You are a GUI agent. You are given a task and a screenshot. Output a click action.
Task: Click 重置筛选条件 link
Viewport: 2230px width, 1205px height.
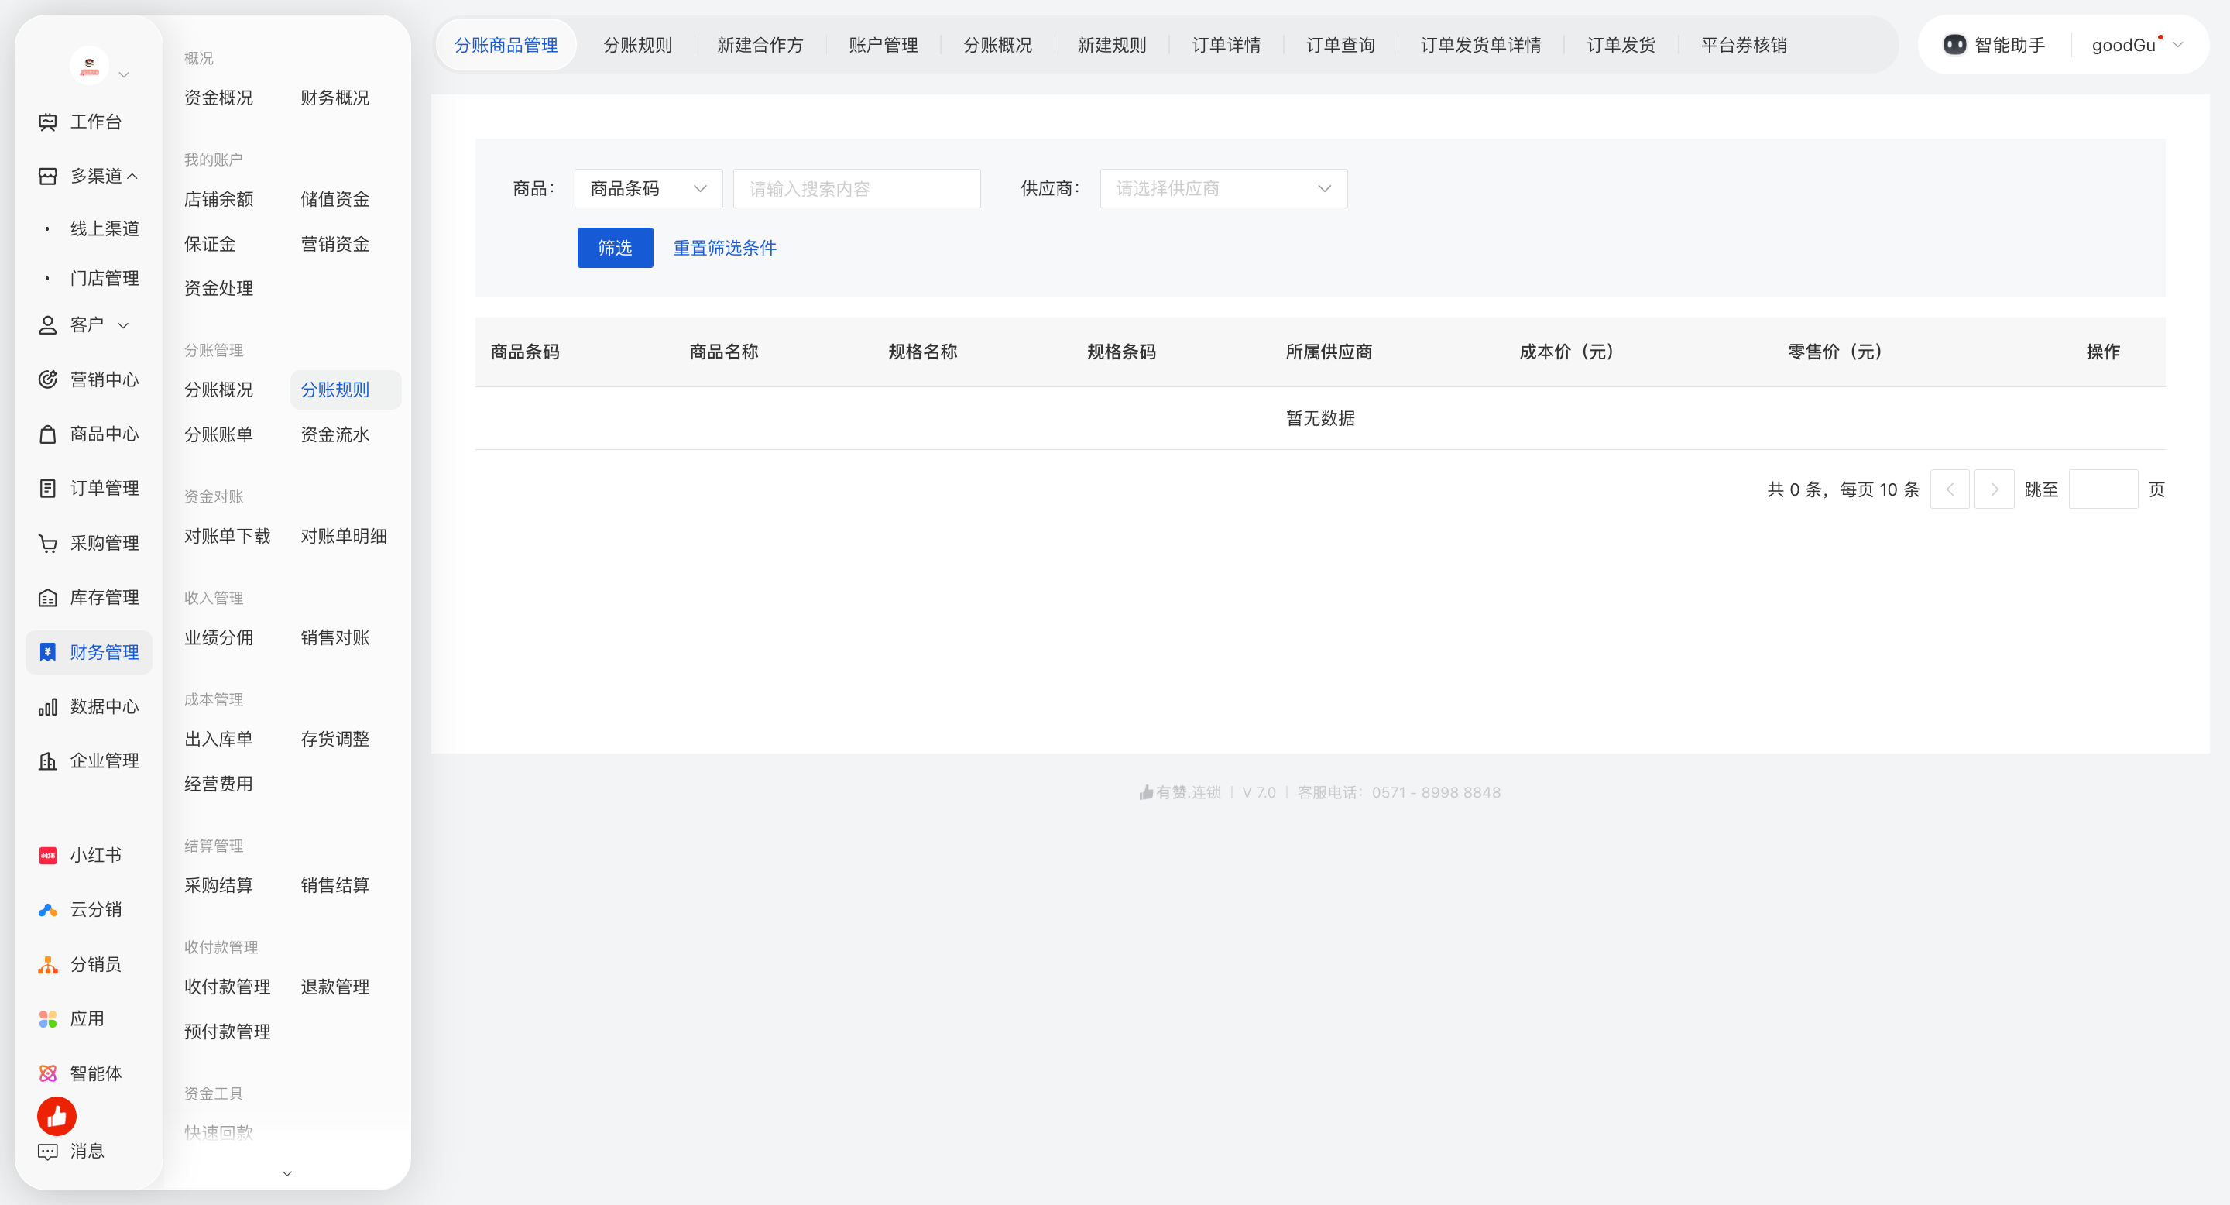point(725,249)
